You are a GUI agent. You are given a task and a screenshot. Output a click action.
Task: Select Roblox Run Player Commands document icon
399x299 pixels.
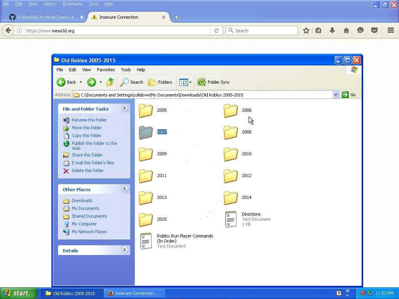click(x=146, y=241)
